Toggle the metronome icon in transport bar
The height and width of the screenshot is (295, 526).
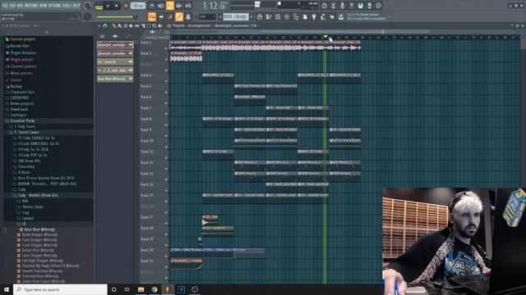(x=151, y=6)
